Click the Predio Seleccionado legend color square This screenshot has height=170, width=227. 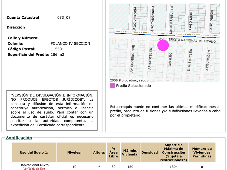(112, 86)
